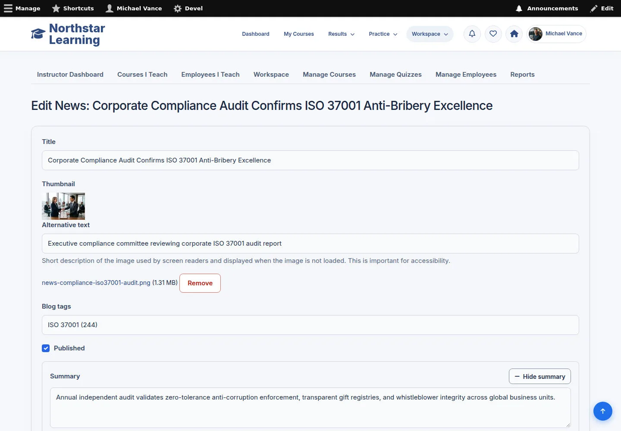
Task: Go to Manage Quizzes tab
Action: tap(396, 75)
